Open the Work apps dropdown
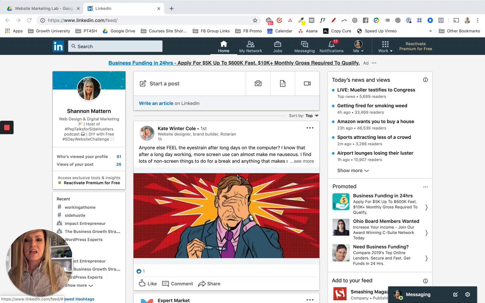Screen dimensions: 485x303 [385, 46]
